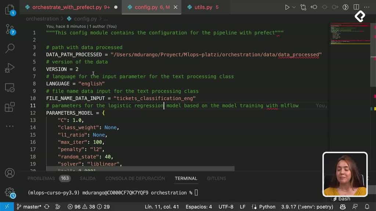Viewport: 376px width, 211px height.
Task: Open the Accounts icon
Action: tap(10, 173)
